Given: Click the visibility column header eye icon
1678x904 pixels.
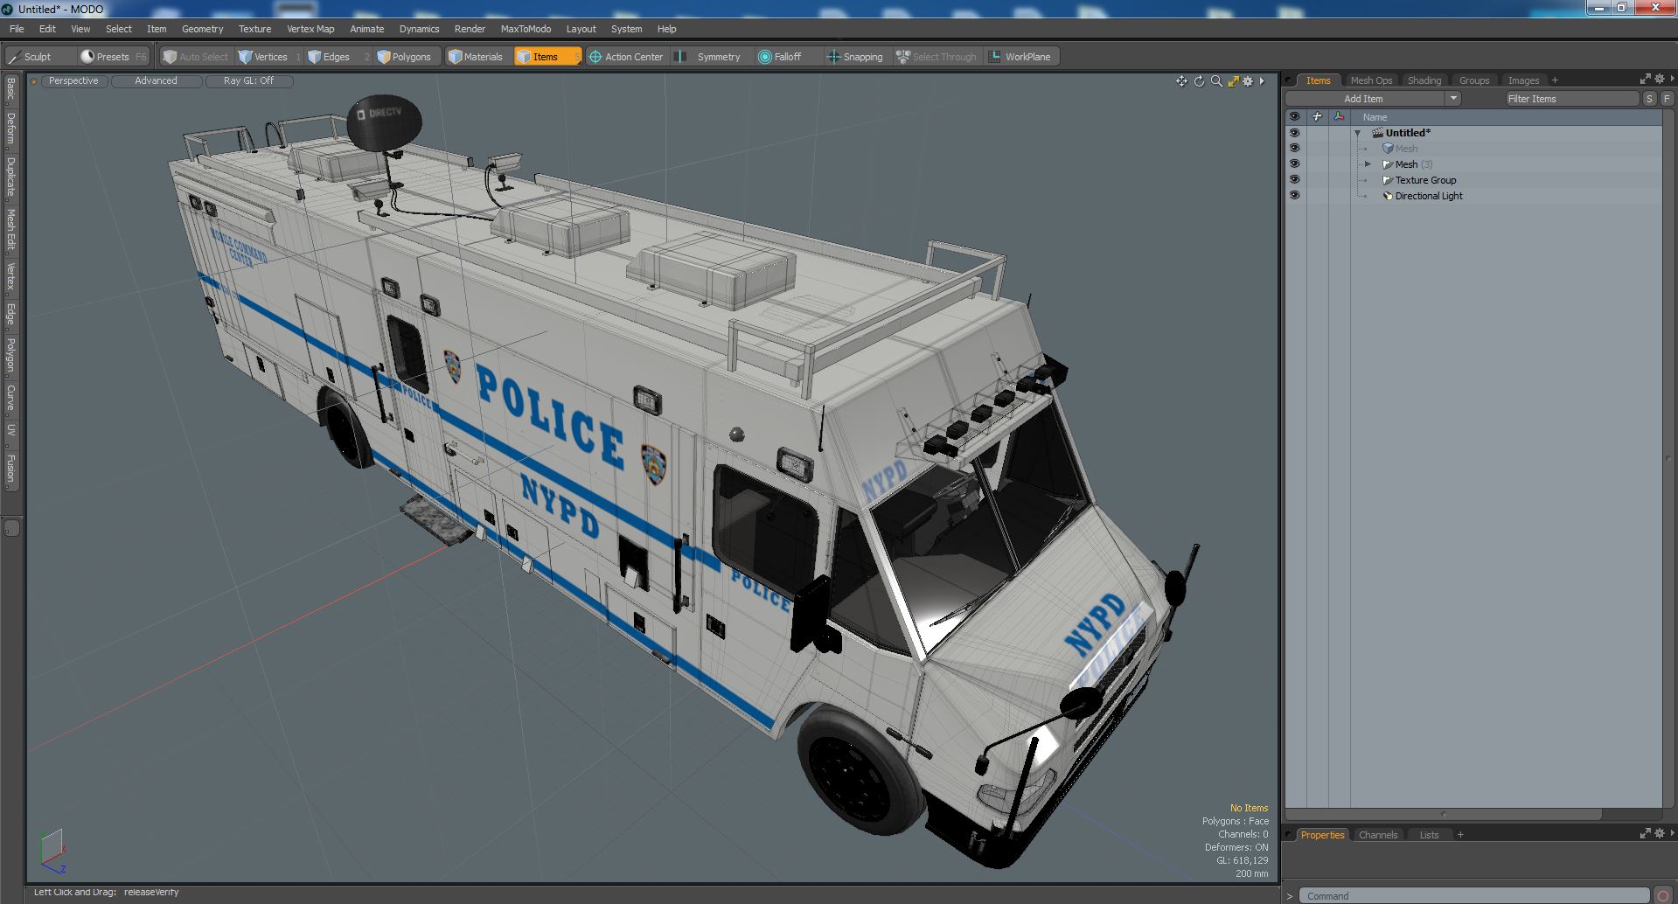Looking at the screenshot, I should pos(1294,116).
